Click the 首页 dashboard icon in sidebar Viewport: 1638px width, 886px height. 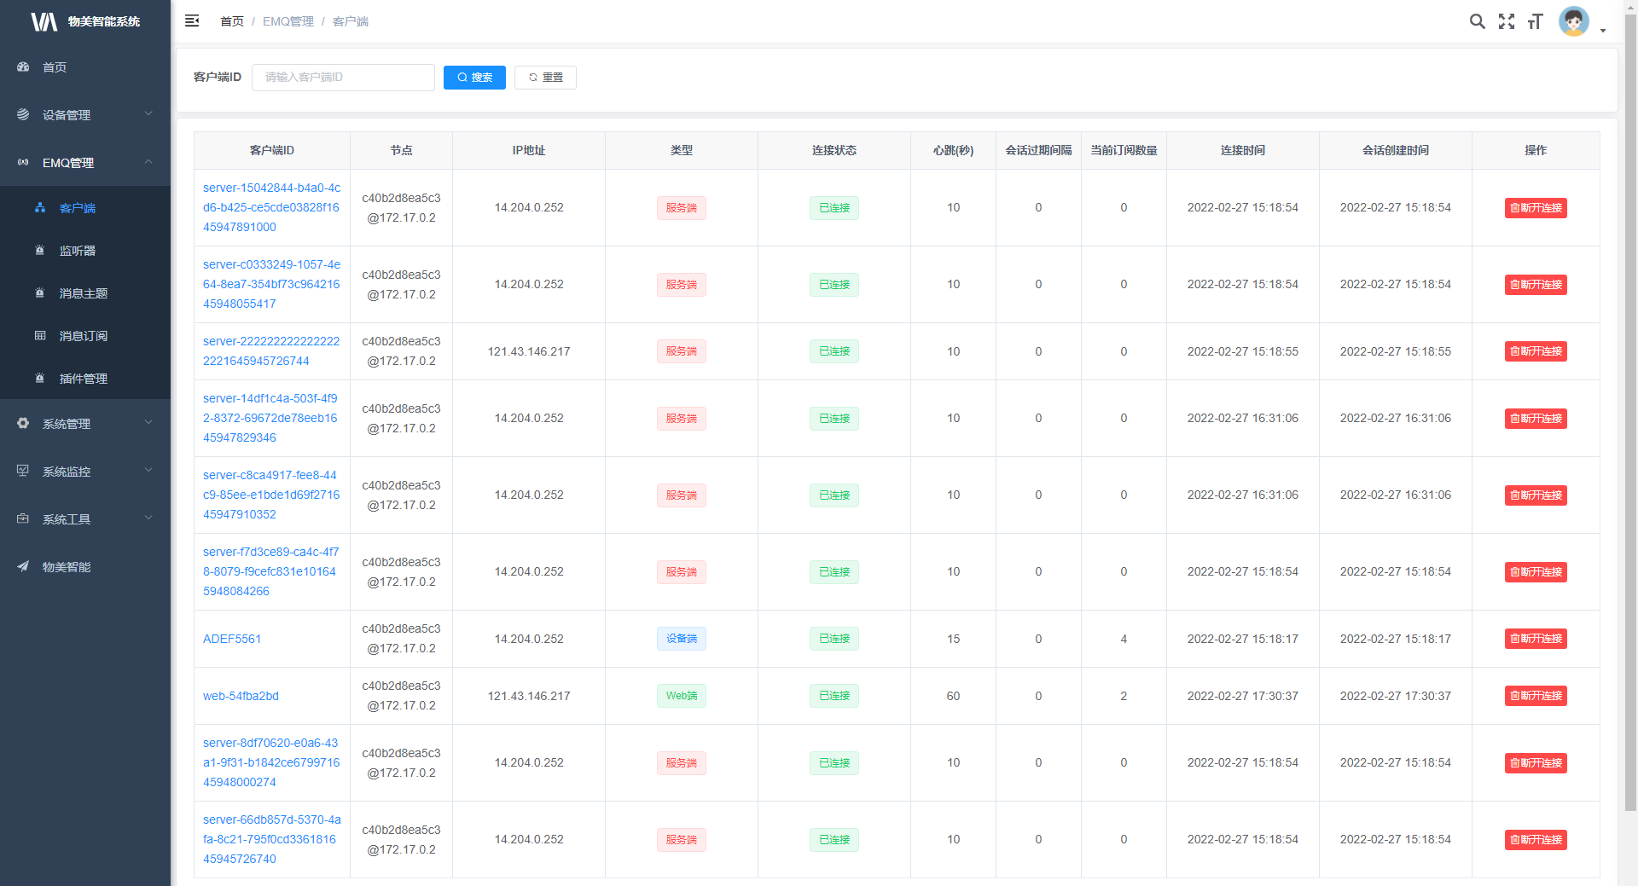tap(23, 67)
